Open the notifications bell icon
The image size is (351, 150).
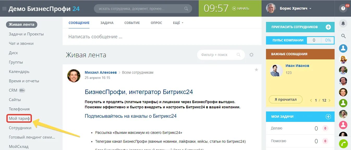click(343, 23)
